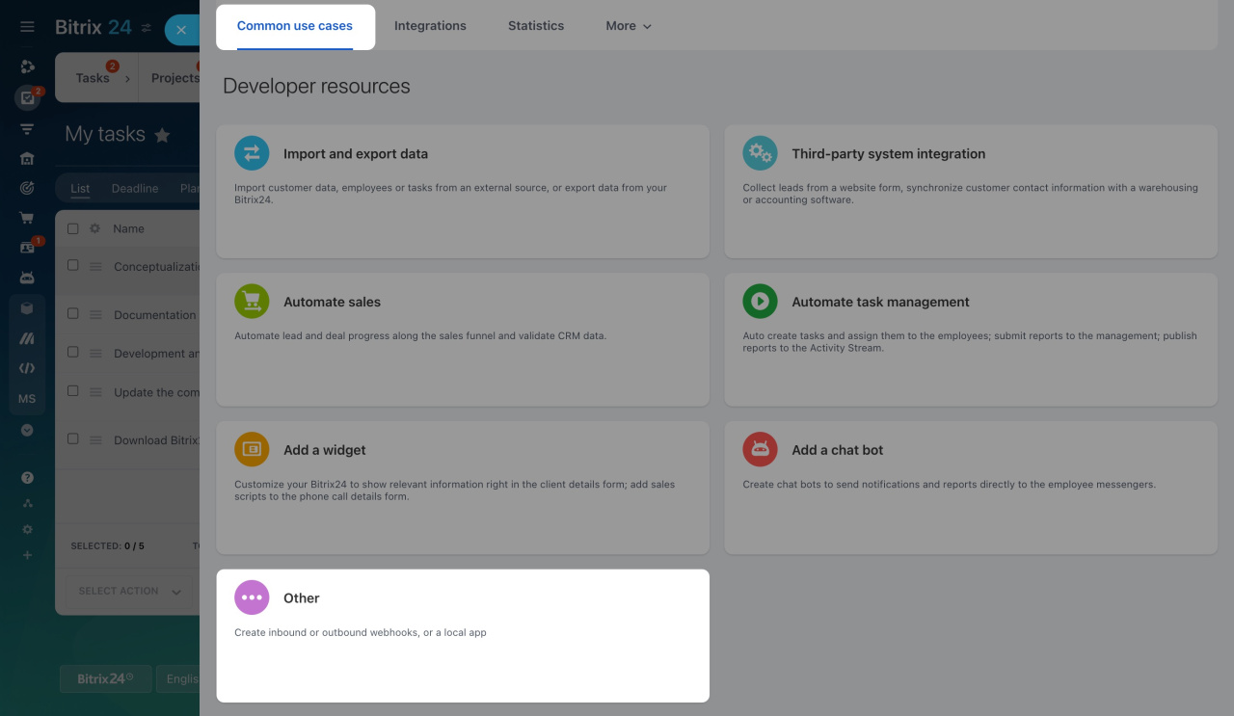Click the Bitrix24 footer button
The height and width of the screenshot is (716, 1234).
pyautogui.click(x=106, y=678)
